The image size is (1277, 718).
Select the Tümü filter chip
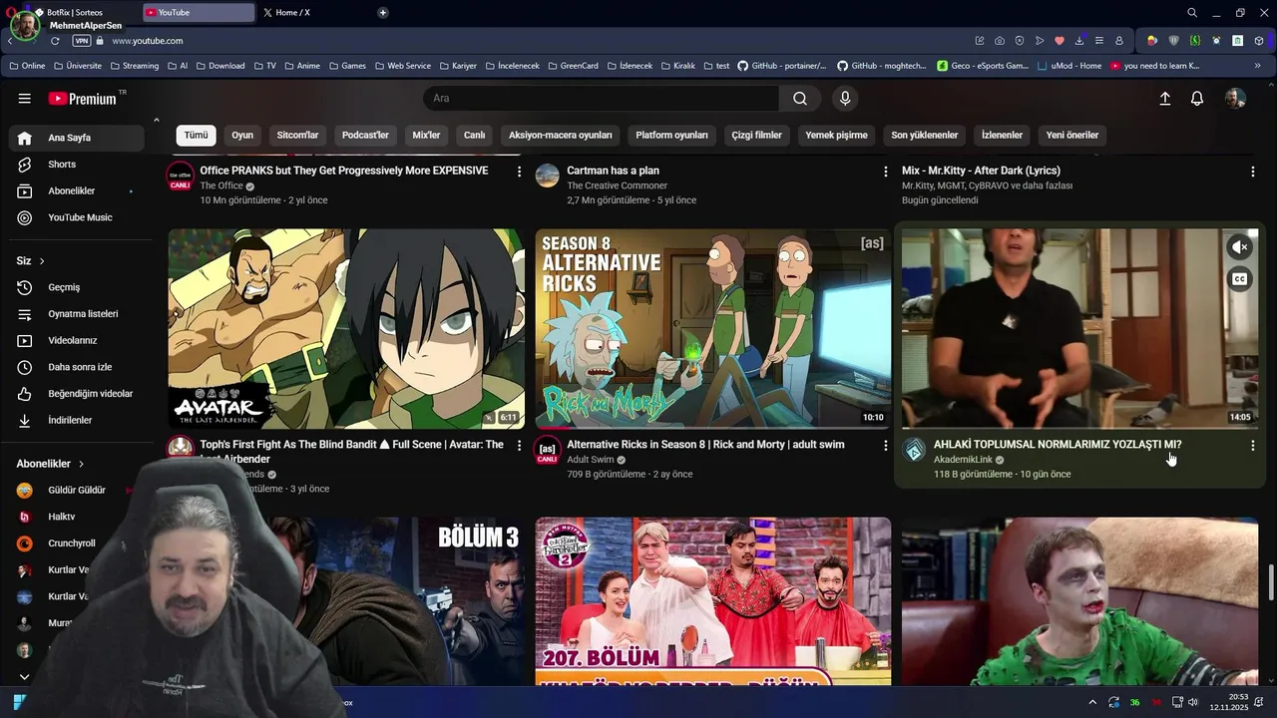tap(196, 136)
